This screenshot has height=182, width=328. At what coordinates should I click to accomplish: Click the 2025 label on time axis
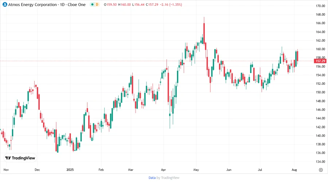tap(70, 170)
